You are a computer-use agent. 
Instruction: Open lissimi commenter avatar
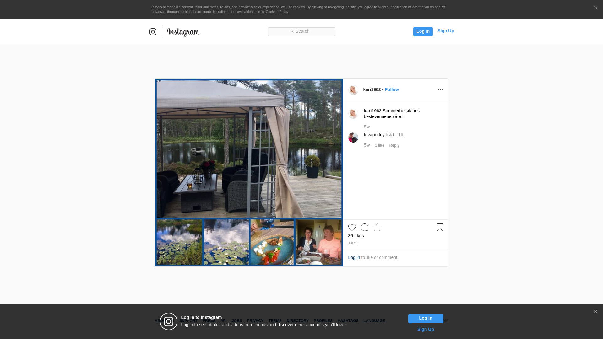(353, 137)
